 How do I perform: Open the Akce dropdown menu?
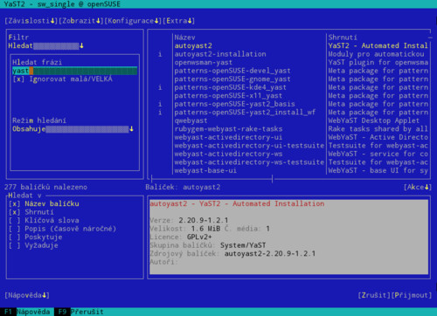tap(418, 187)
